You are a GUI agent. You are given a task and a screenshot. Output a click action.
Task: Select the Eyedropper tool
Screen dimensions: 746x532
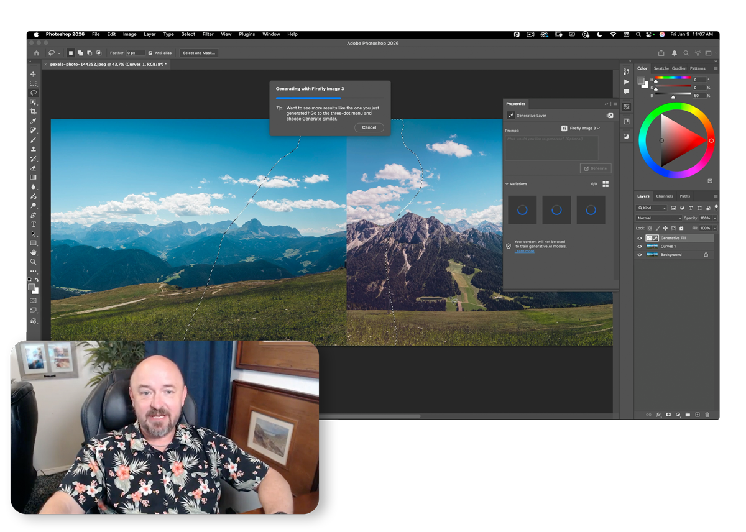click(34, 121)
